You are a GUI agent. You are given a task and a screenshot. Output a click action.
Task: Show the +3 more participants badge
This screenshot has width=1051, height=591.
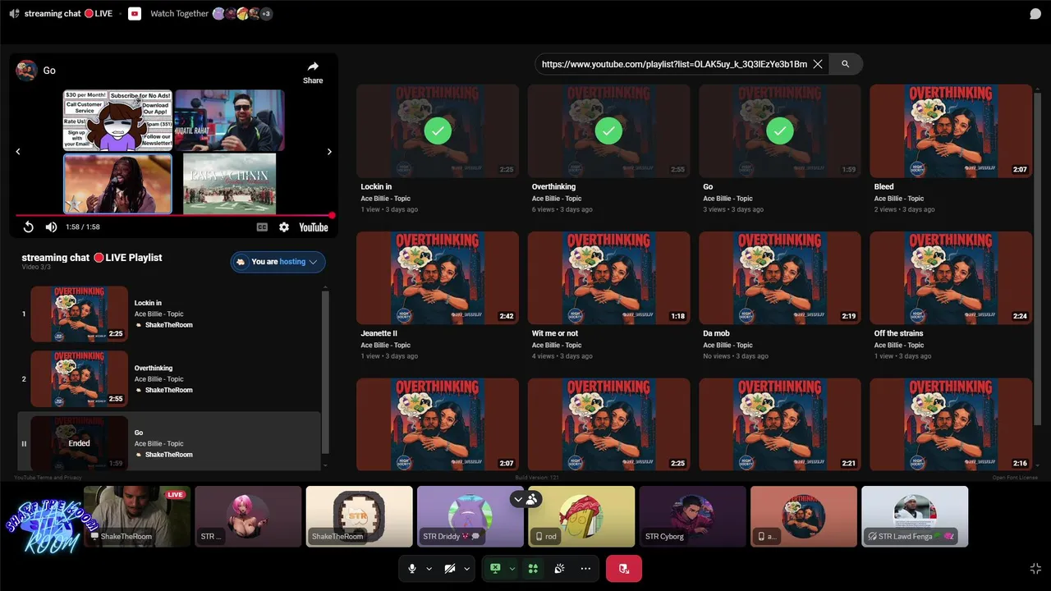[x=266, y=14]
